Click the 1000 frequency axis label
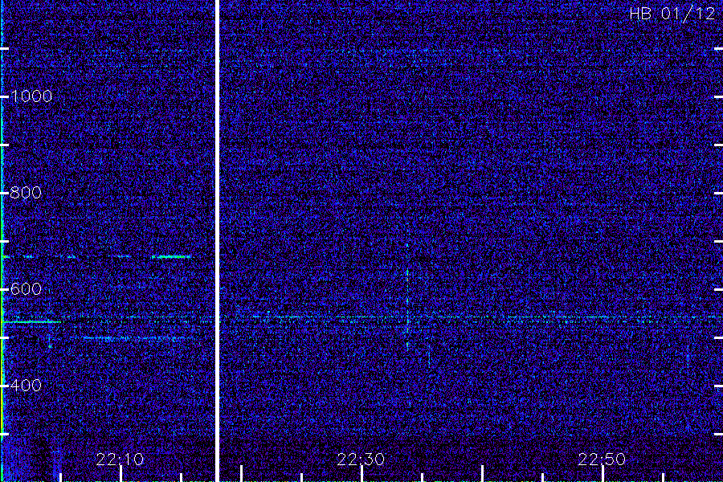This screenshot has width=723, height=482. click(31, 96)
